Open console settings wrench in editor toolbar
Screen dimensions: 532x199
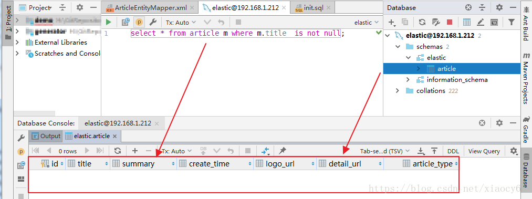153,23
